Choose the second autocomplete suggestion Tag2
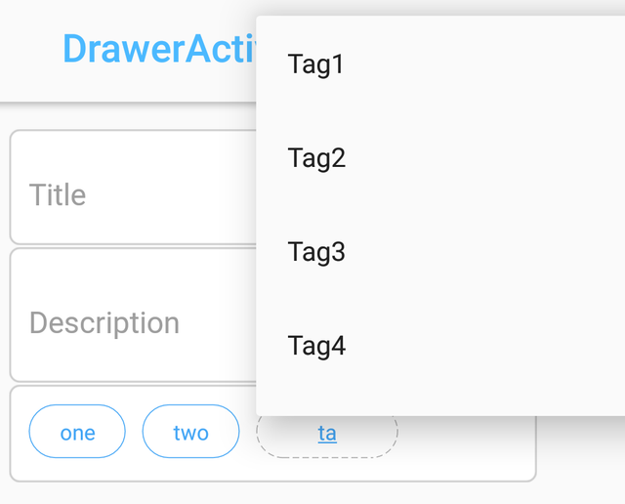This screenshot has width=625, height=504. point(439,158)
